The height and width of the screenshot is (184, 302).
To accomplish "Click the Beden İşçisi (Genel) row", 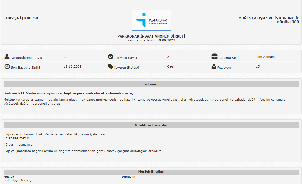I will [x=17, y=180].
